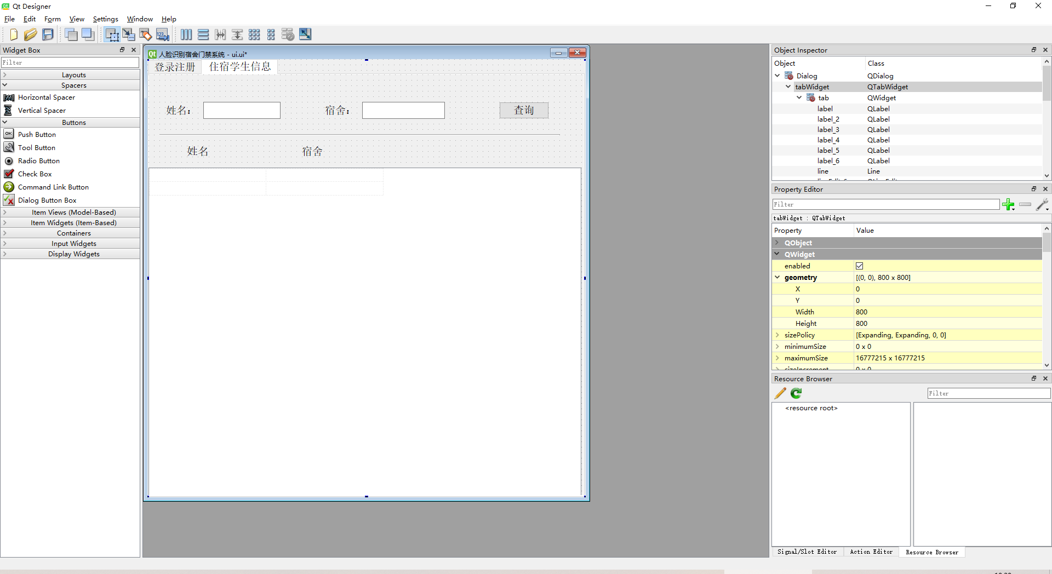The image size is (1052, 574).
Task: Select Radio Button widget in Widget Box
Action: pyautogui.click(x=38, y=161)
